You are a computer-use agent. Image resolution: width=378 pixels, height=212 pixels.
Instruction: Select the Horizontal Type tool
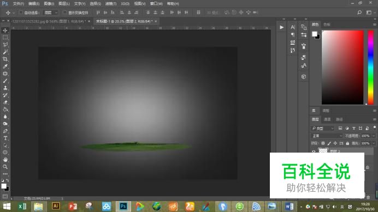pos(5,138)
